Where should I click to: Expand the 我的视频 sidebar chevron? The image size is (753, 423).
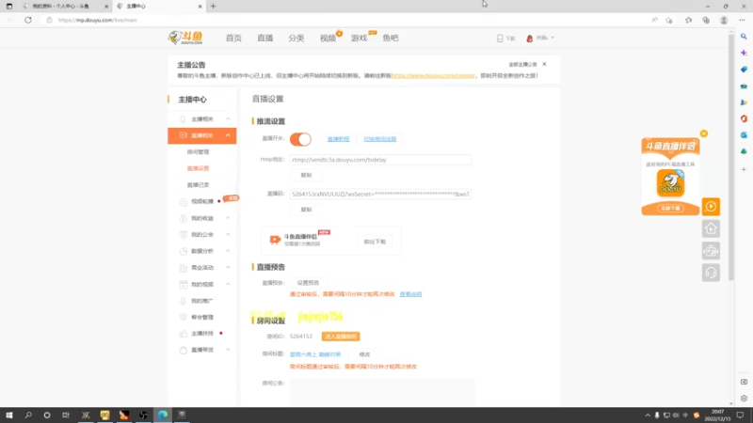tap(228, 285)
